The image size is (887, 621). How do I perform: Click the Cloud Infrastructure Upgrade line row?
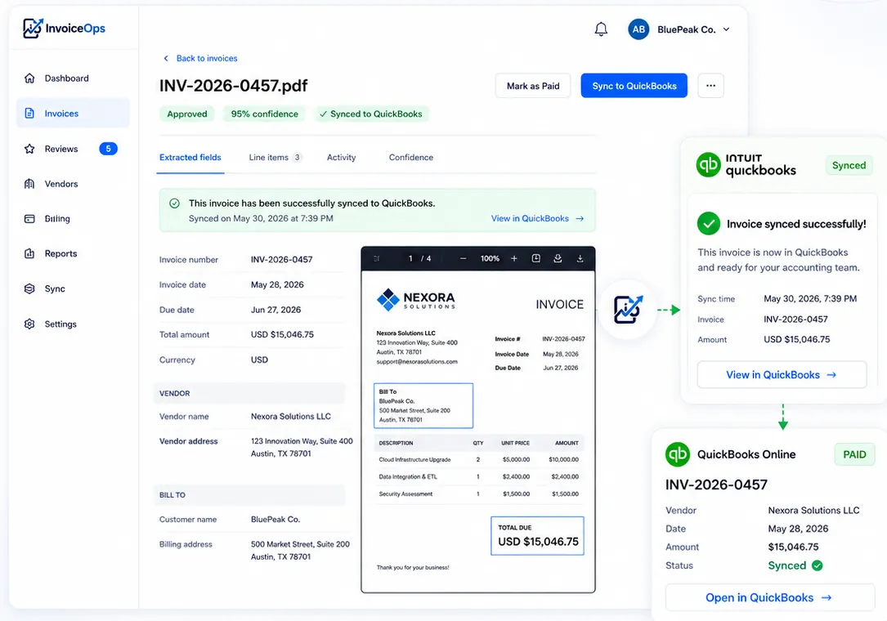[x=478, y=460]
